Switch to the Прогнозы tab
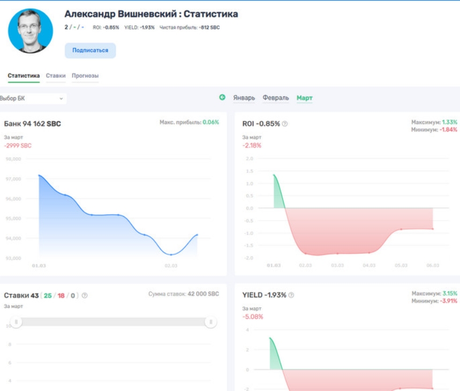460x391 pixels. (x=85, y=76)
